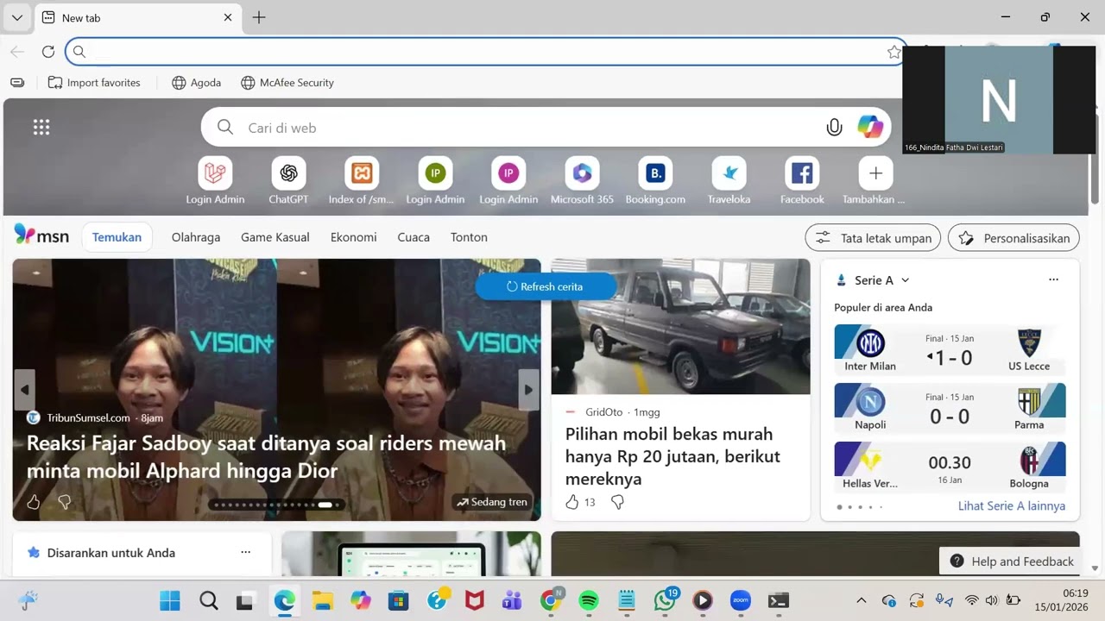Select the 'New tab' browser tab

(138, 17)
